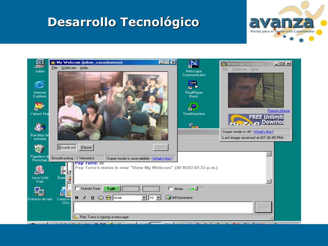Toggle bold text formatting in chat

(x=77, y=198)
